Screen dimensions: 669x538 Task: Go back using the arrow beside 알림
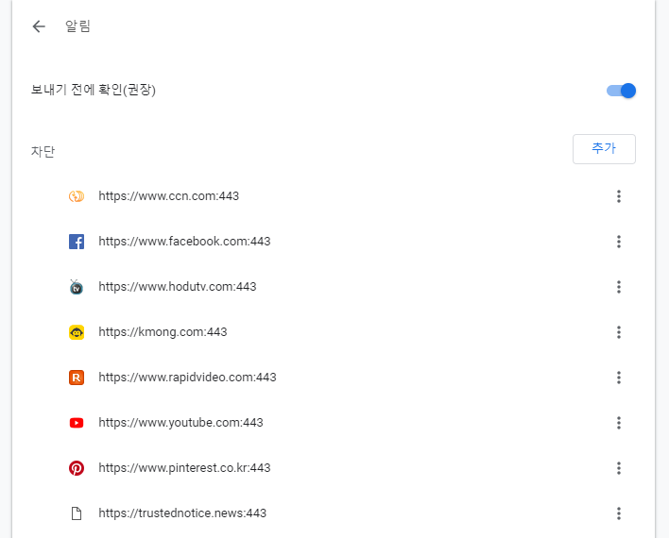click(x=39, y=26)
